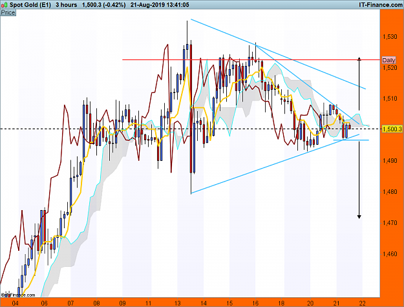Click the 20 date label on time axis

coord(310,303)
